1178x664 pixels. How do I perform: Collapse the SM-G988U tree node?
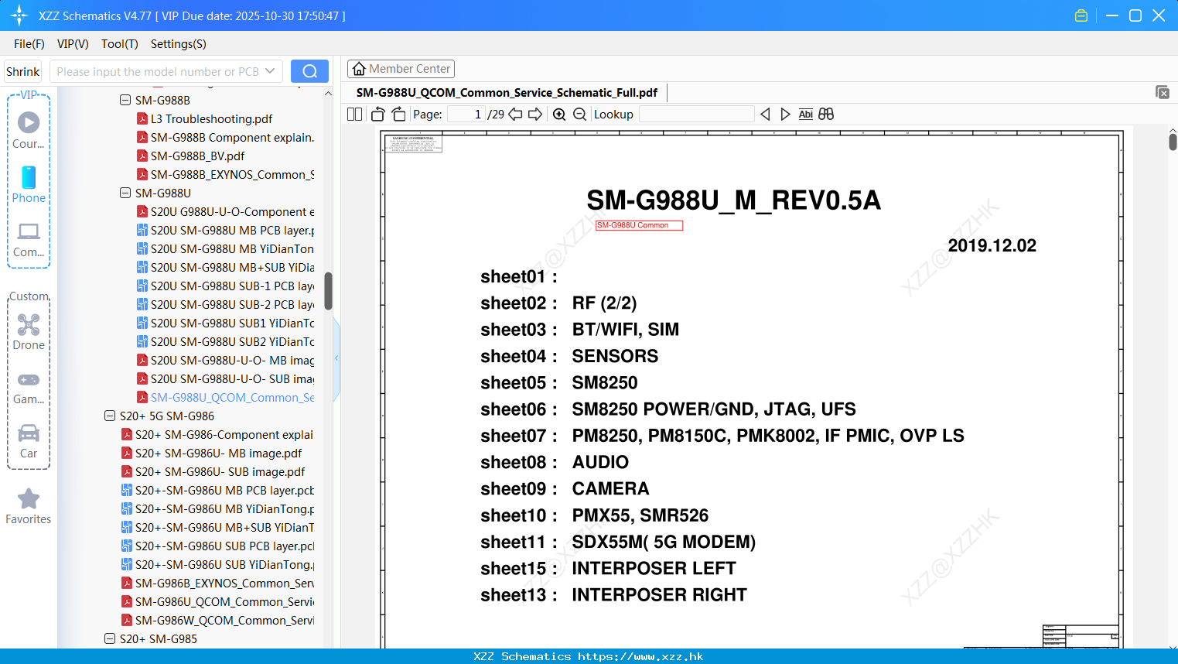point(125,193)
